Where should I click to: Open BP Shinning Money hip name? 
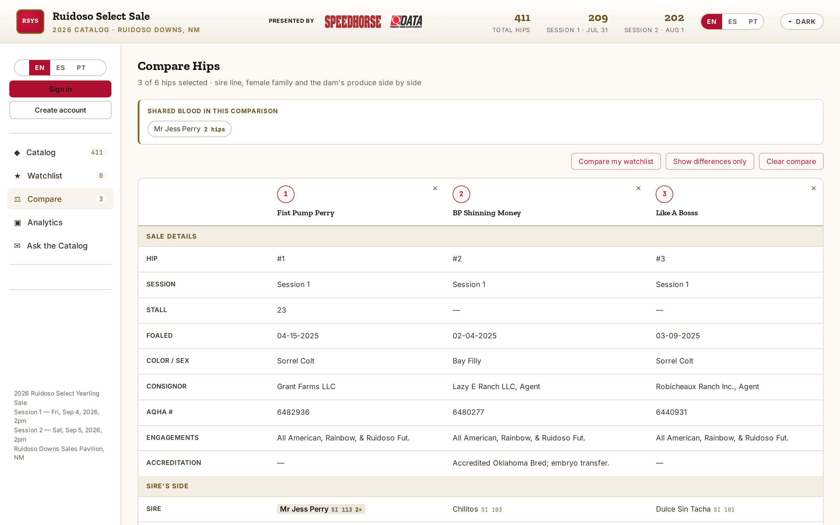click(487, 213)
